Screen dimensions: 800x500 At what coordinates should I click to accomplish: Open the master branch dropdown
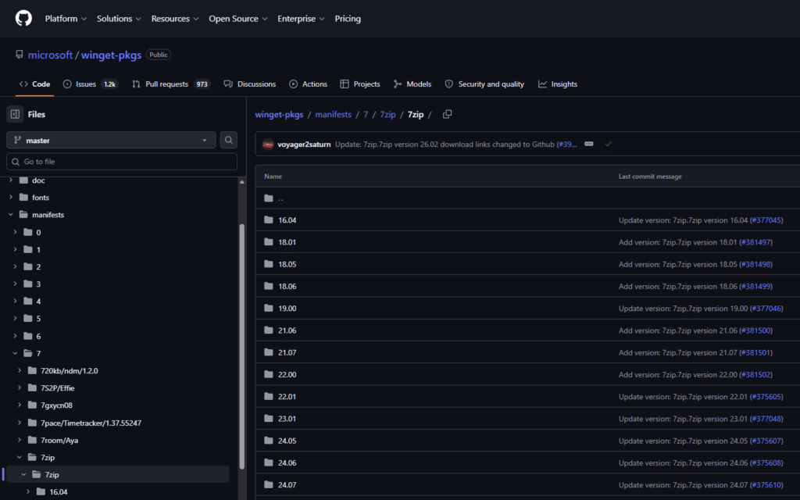111,141
